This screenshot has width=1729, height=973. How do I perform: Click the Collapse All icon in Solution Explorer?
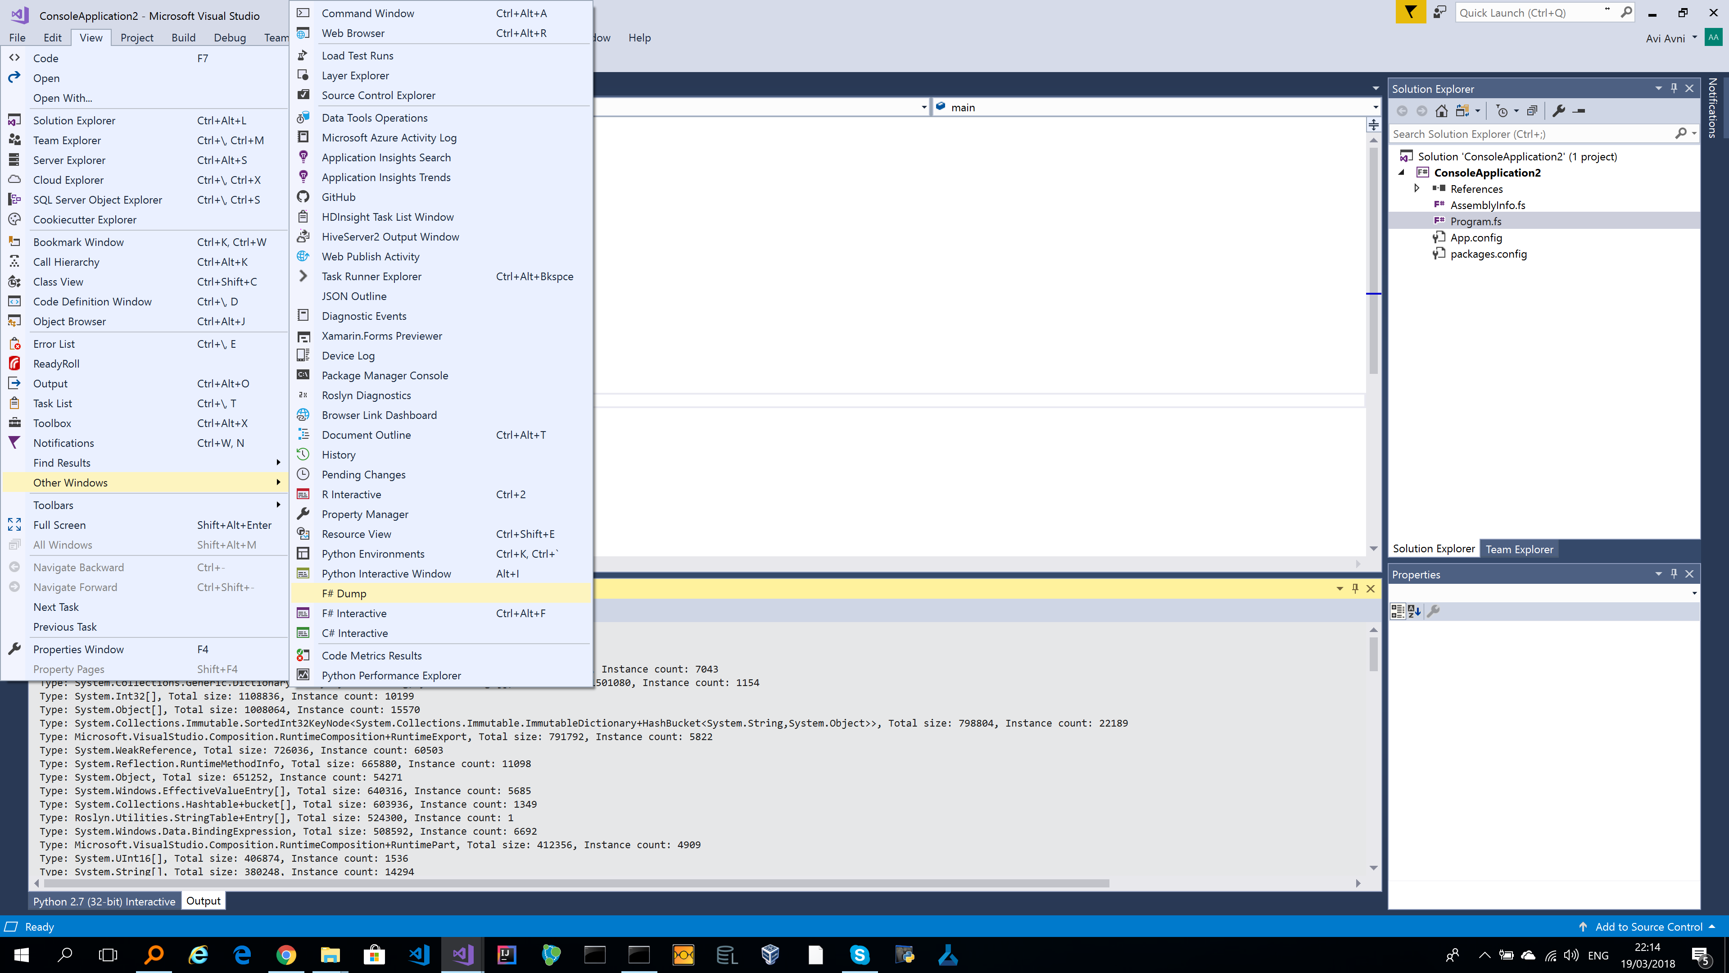[x=1532, y=111]
